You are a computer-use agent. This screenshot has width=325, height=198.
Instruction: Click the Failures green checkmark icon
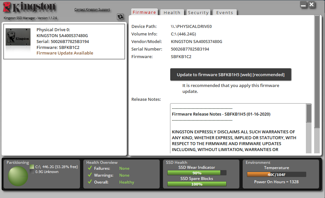coord(90,168)
